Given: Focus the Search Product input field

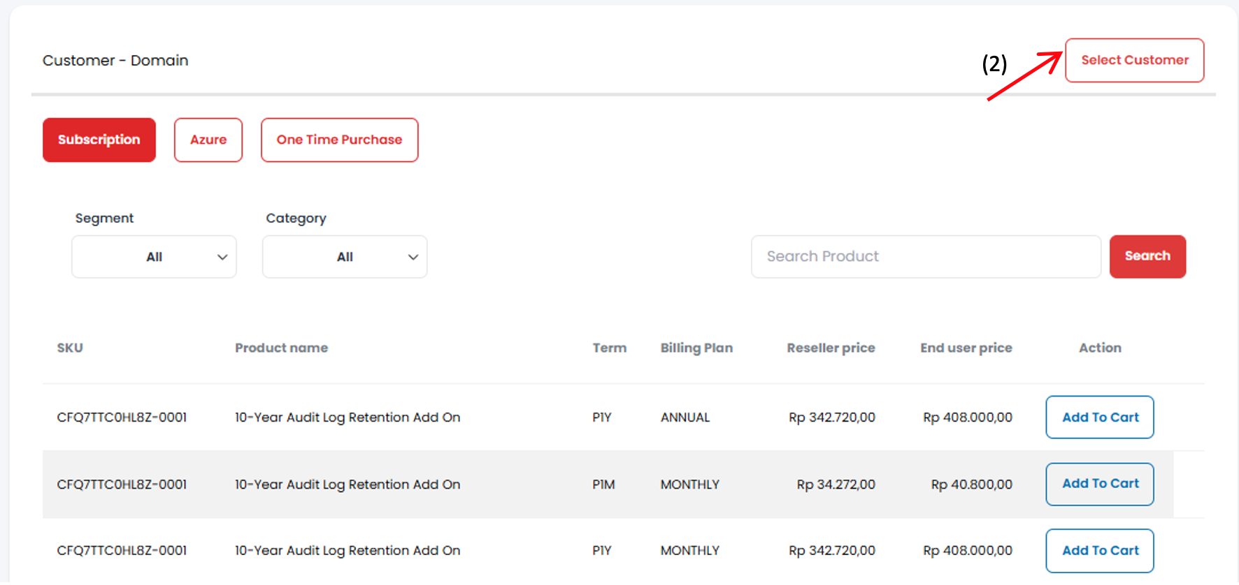Looking at the screenshot, I should tap(925, 257).
